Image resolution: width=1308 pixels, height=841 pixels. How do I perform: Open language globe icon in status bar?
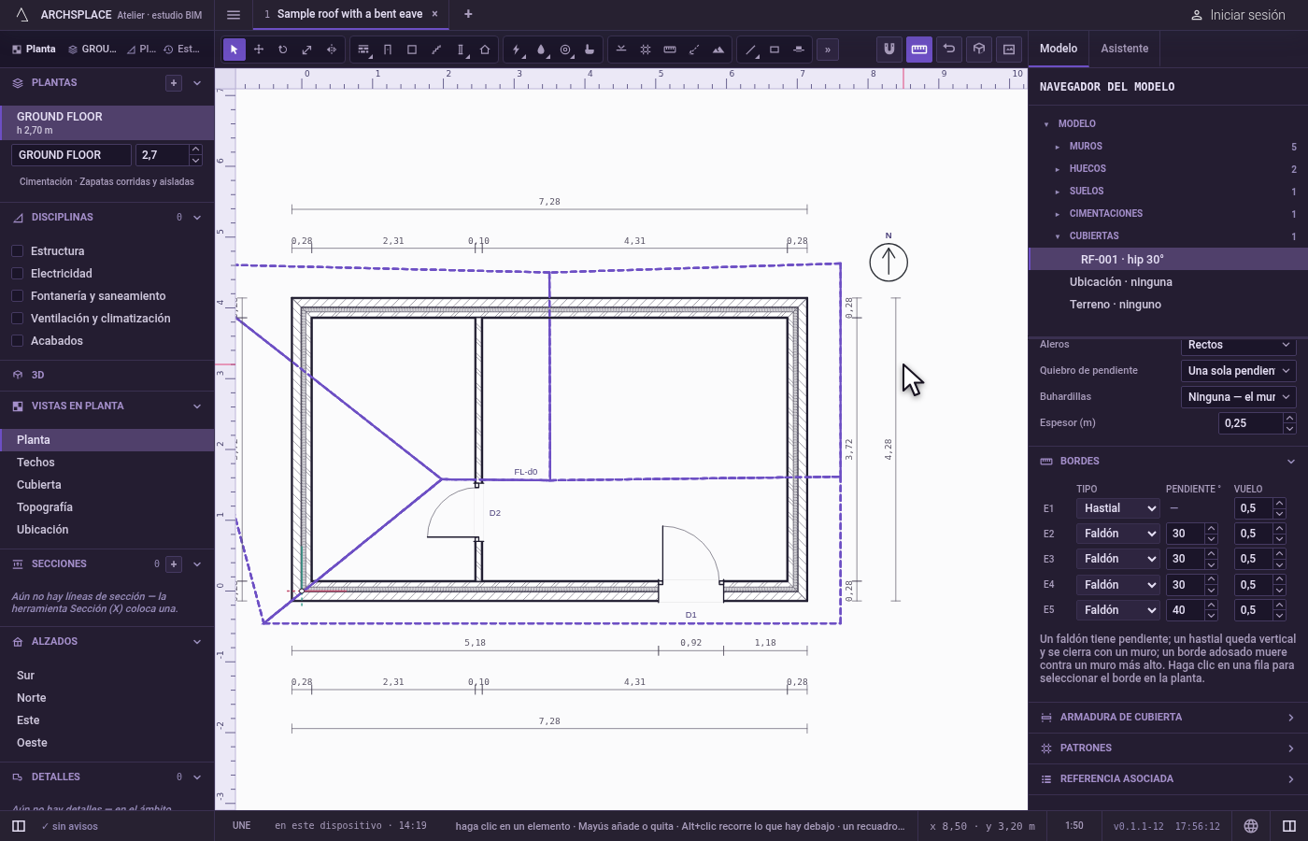1251,826
